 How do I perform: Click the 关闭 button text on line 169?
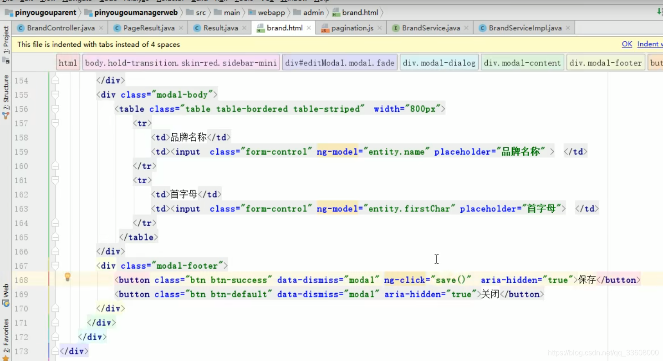[x=490, y=294]
